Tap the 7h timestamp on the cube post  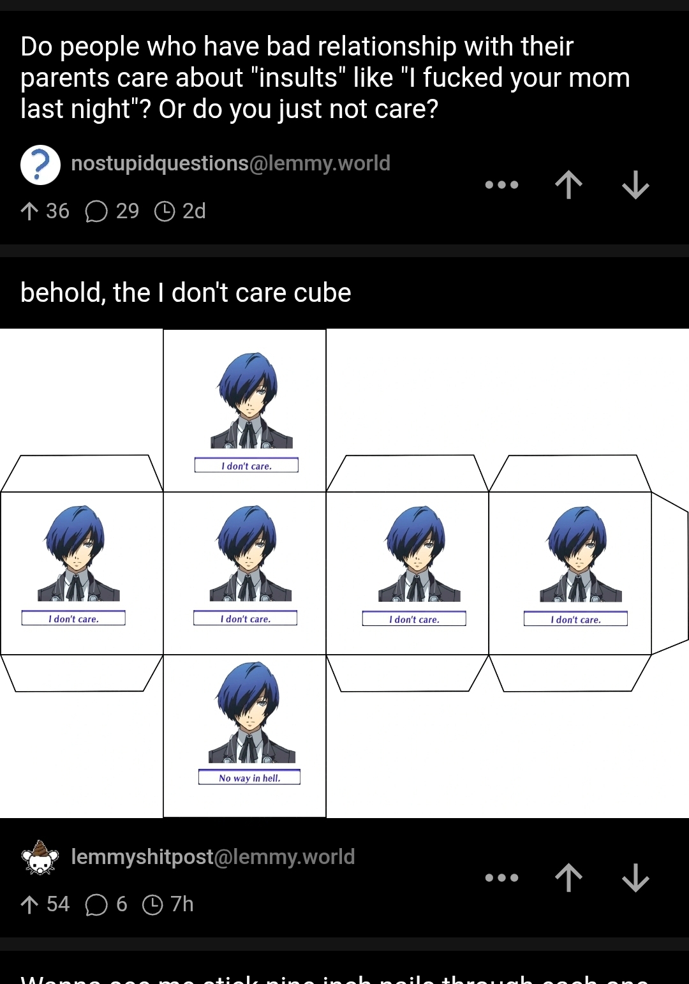click(x=168, y=904)
